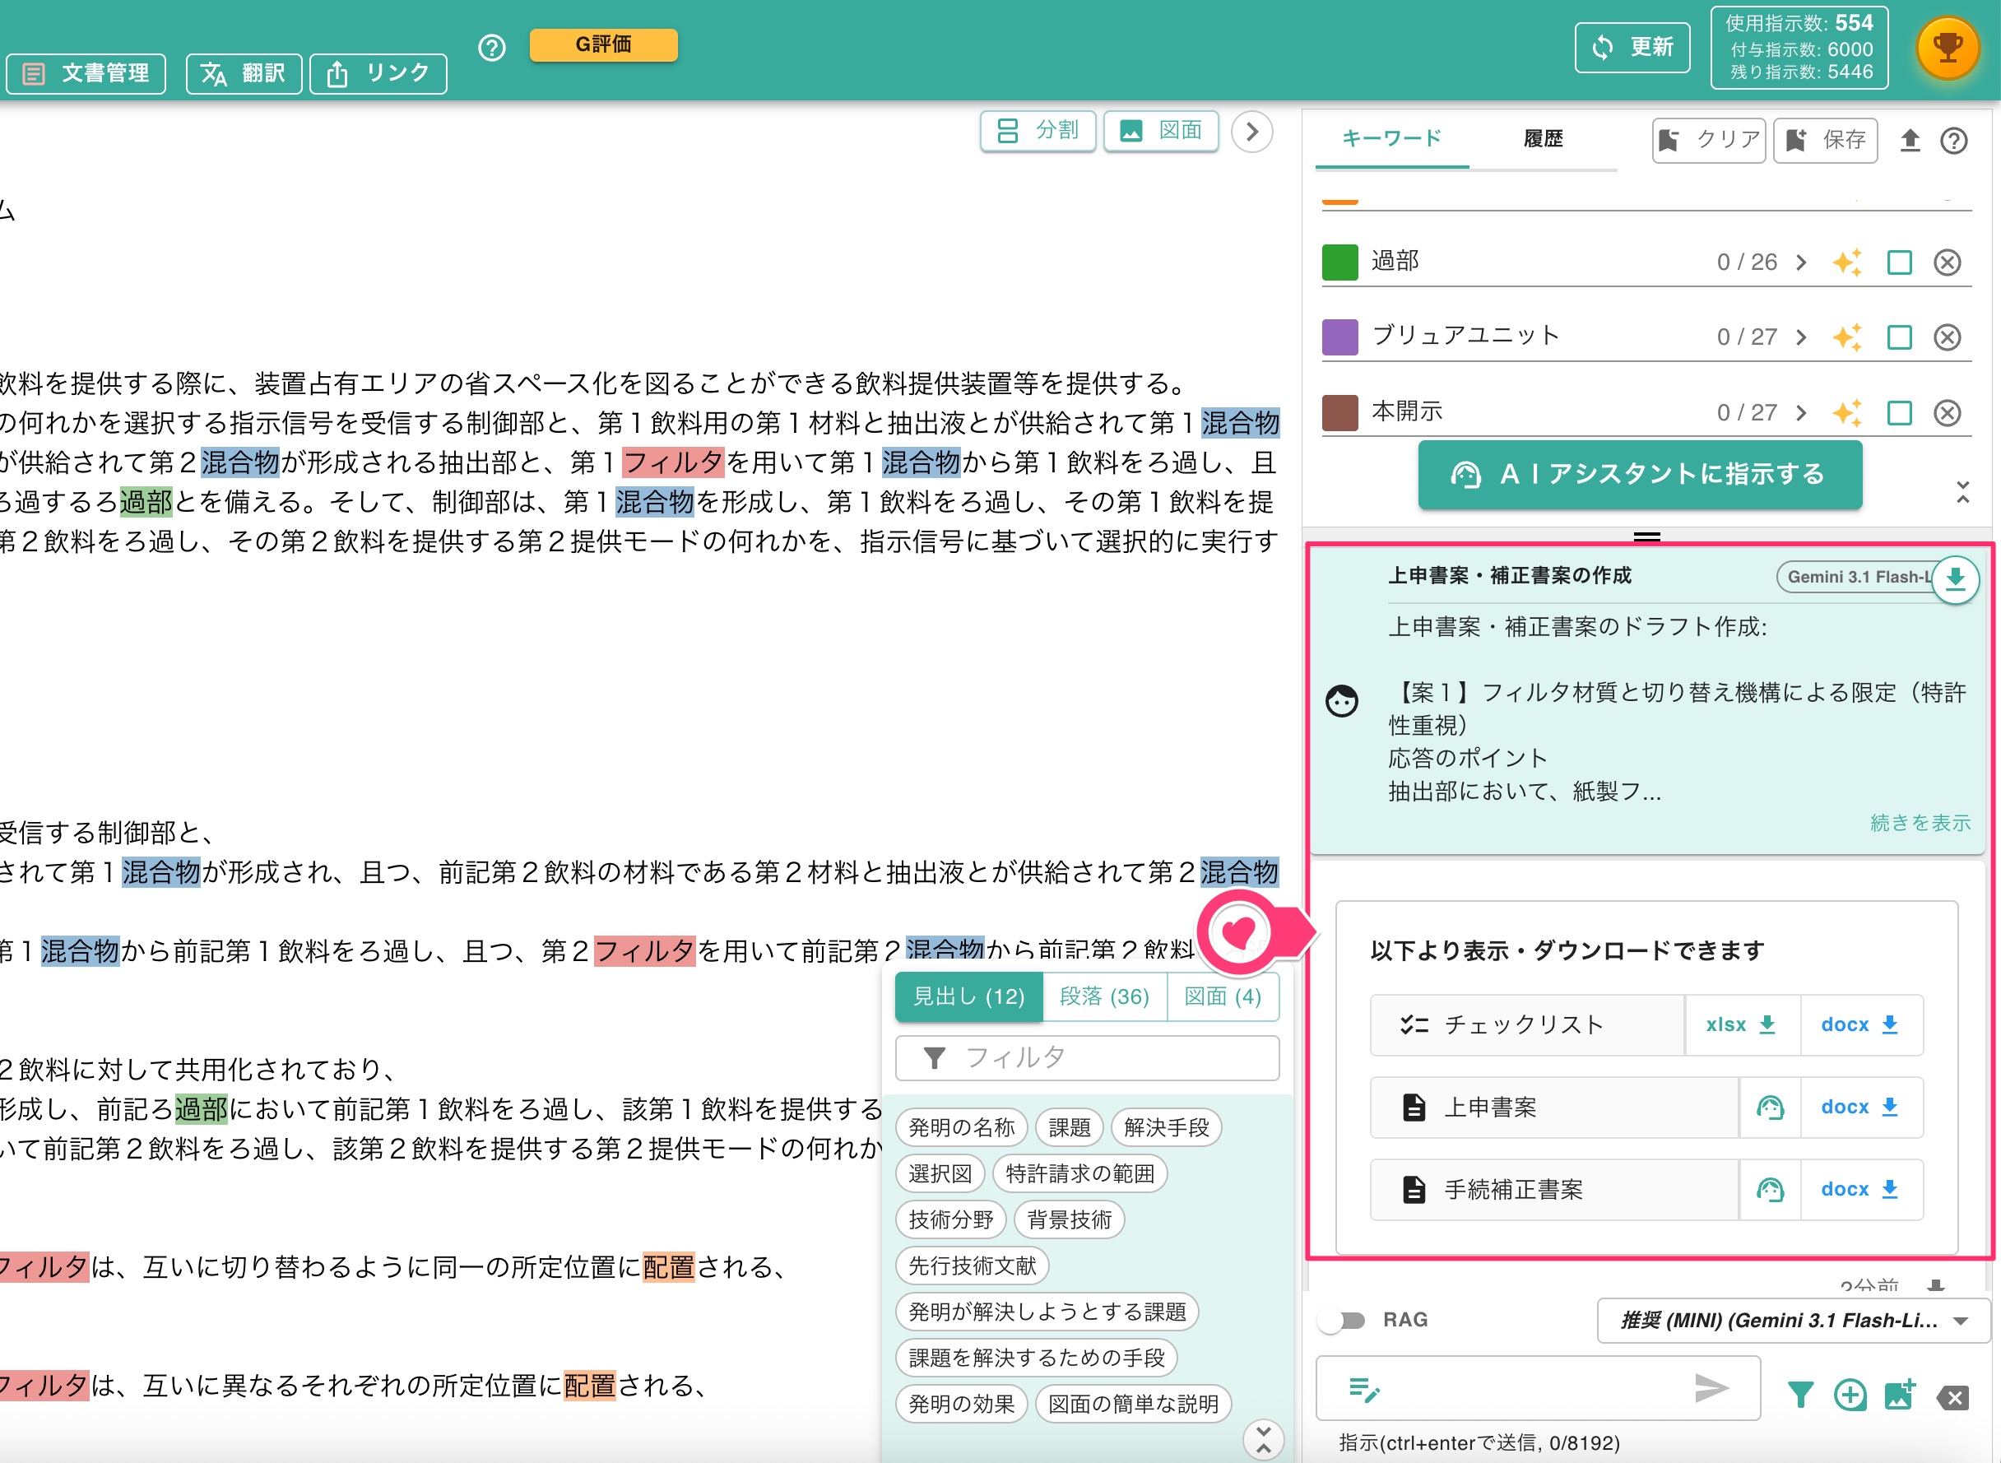Toggle the checkbox for ブリュアユニット keyword
2001x1463 pixels.
click(x=1899, y=337)
